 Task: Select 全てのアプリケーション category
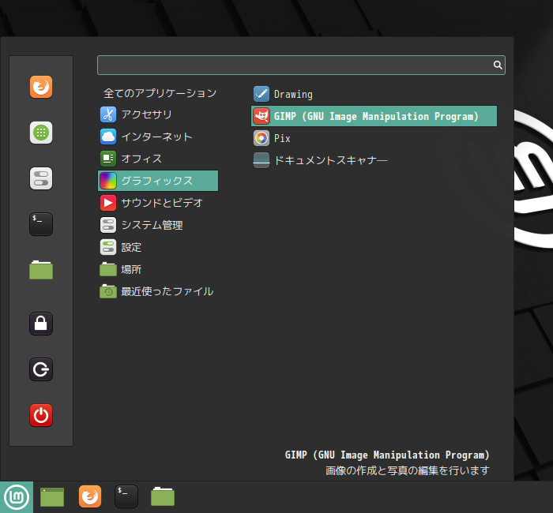coord(160,93)
